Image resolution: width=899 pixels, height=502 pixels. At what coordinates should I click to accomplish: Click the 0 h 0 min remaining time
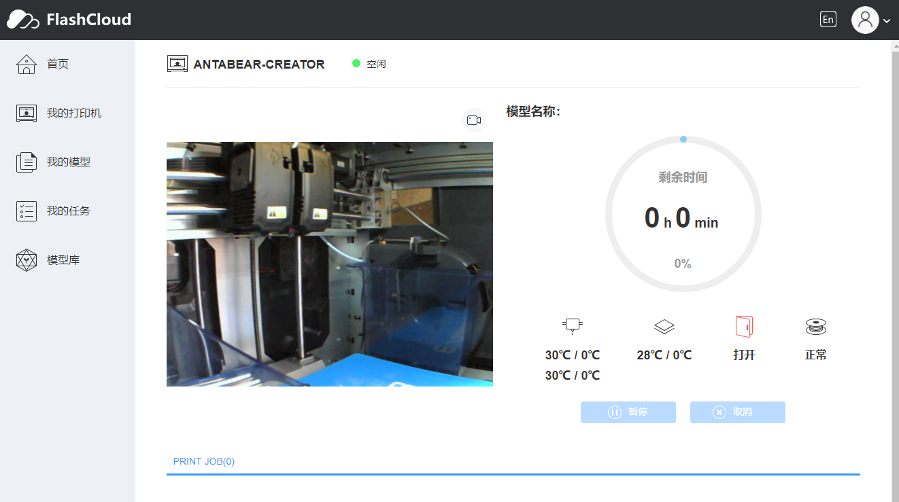681,218
